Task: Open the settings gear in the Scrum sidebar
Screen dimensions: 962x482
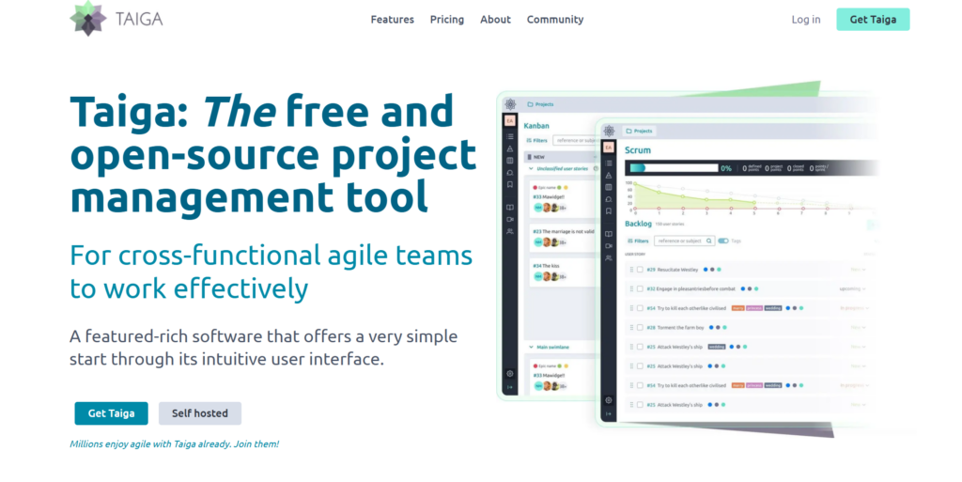Action: click(x=609, y=400)
